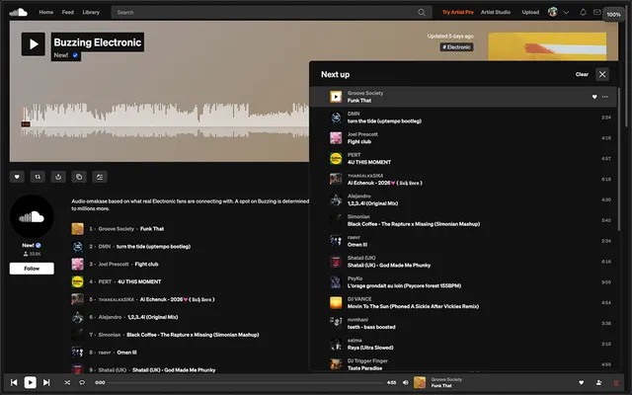Clear the Next up queue
632x395 pixels.
(582, 74)
